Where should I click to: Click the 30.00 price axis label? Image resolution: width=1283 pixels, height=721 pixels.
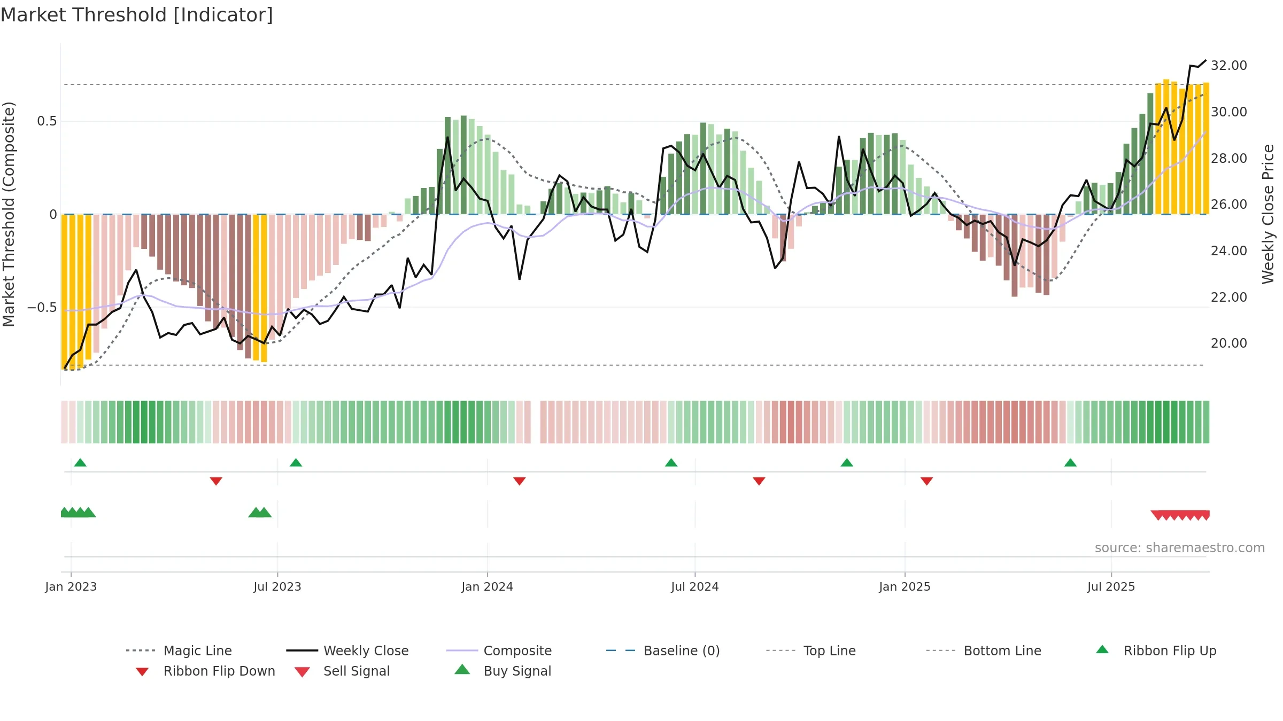(1229, 112)
